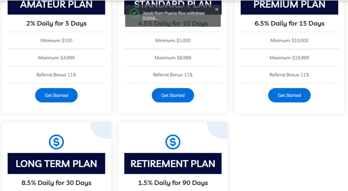Click the green checkmark notification icon

pyautogui.click(x=134, y=13)
